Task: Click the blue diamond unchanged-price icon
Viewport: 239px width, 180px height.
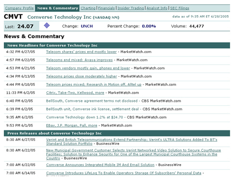Action: (47, 26)
